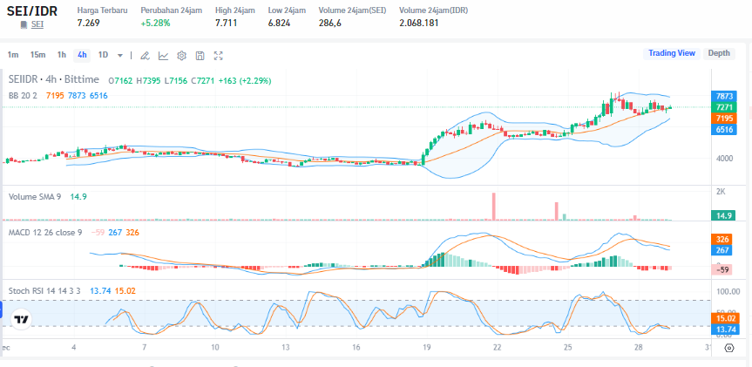This screenshot has width=752, height=367.
Task: Click the 267 MACD axis label
Action: click(723, 250)
